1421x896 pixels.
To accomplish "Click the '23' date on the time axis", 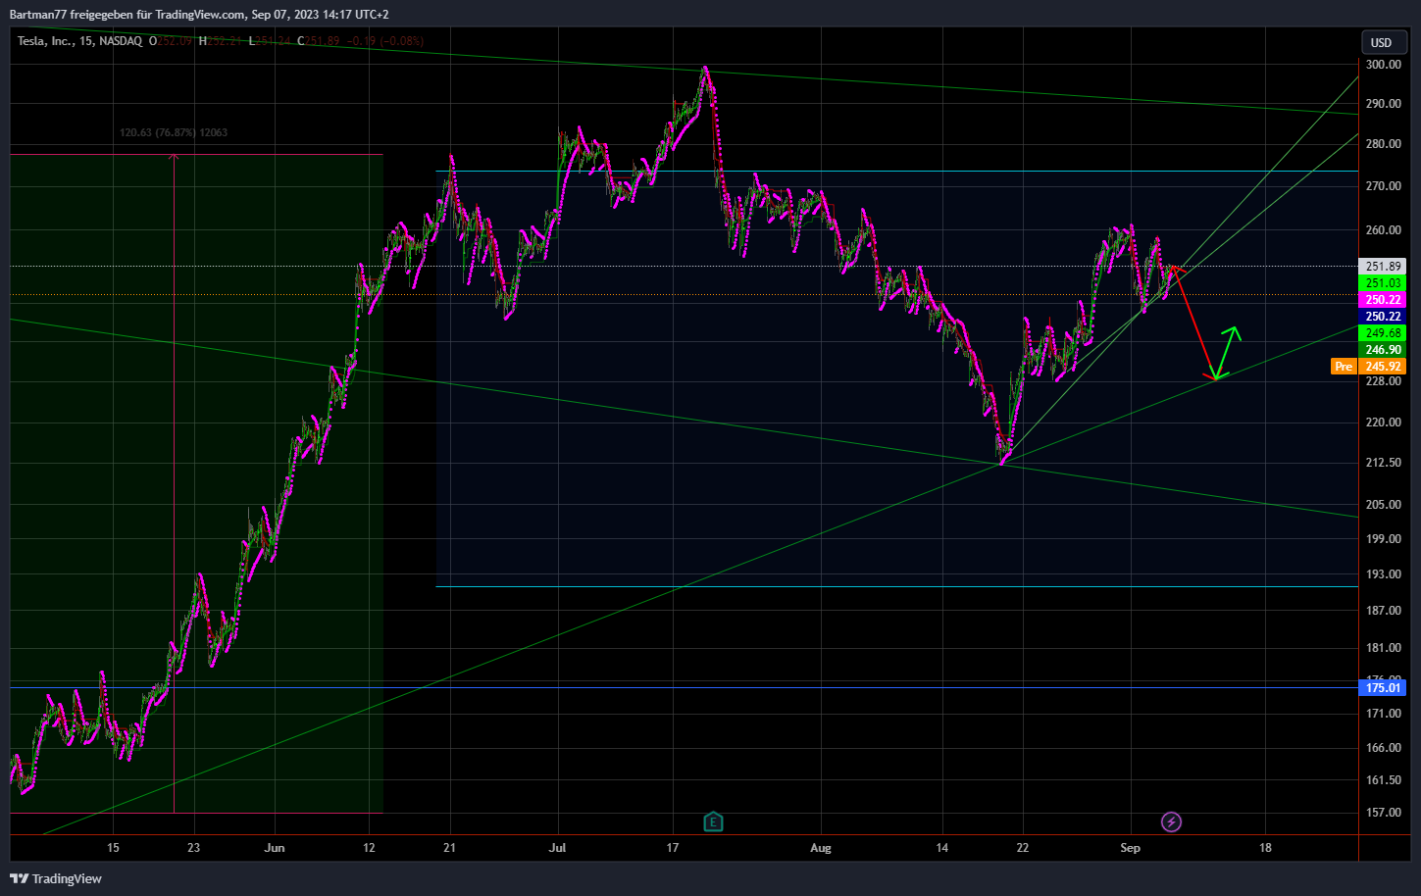I will click(x=193, y=848).
